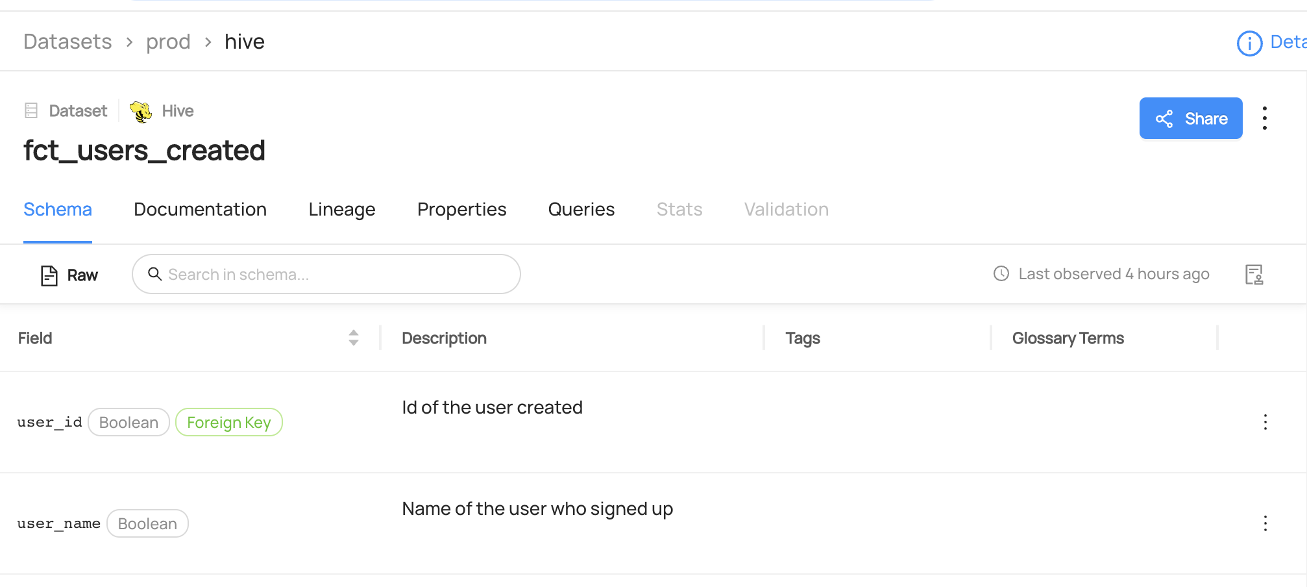Switch to the Documentation tab
Image resolution: width=1307 pixels, height=587 pixels.
tap(200, 210)
